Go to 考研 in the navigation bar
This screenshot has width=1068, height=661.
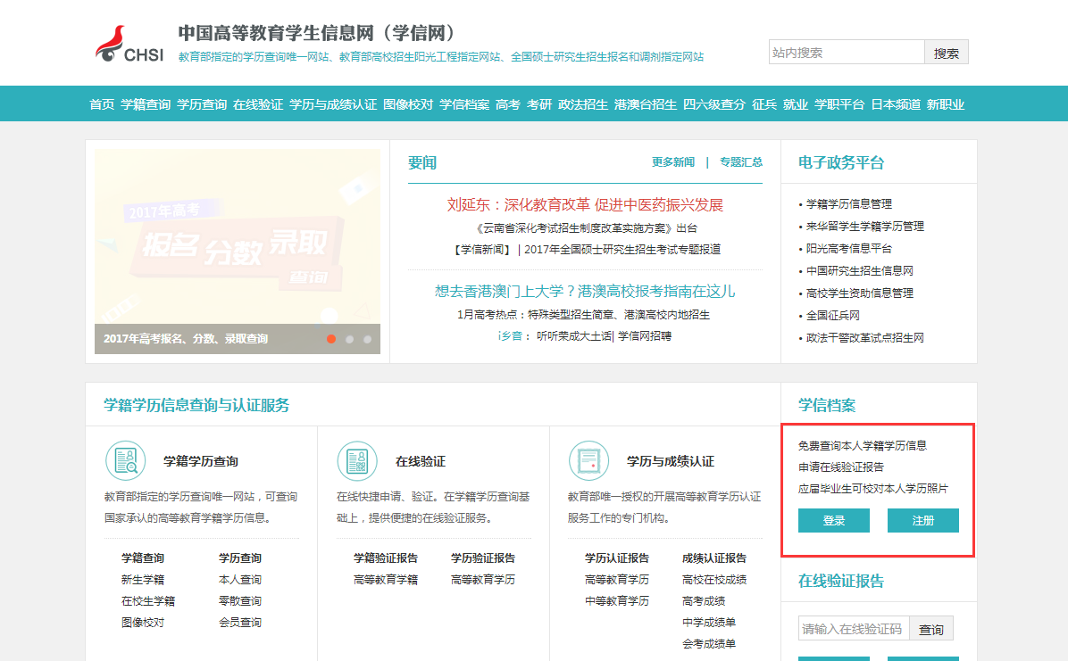coord(539,104)
